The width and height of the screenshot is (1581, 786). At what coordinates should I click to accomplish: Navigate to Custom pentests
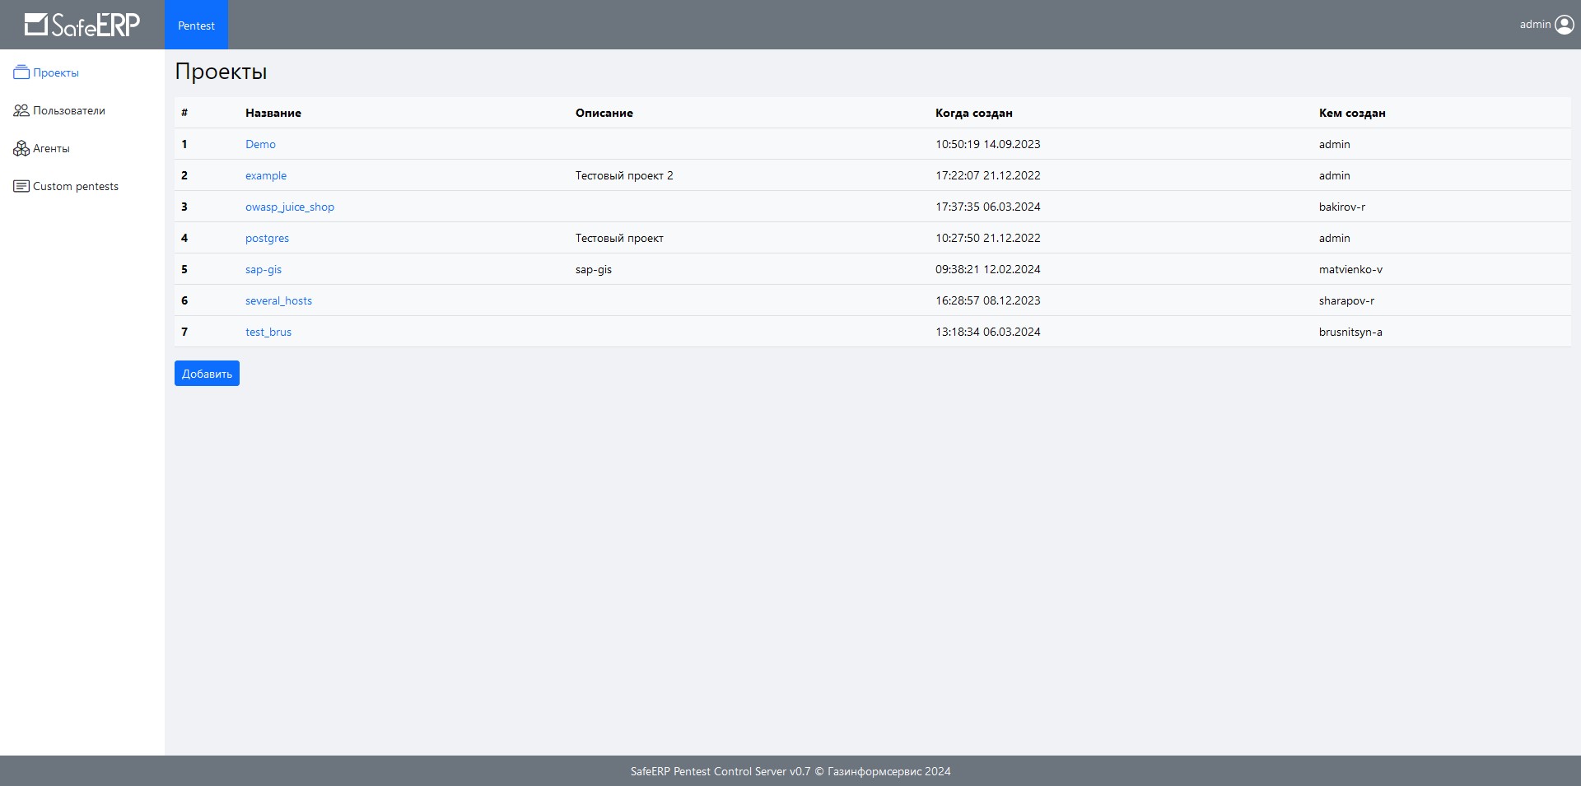[76, 186]
